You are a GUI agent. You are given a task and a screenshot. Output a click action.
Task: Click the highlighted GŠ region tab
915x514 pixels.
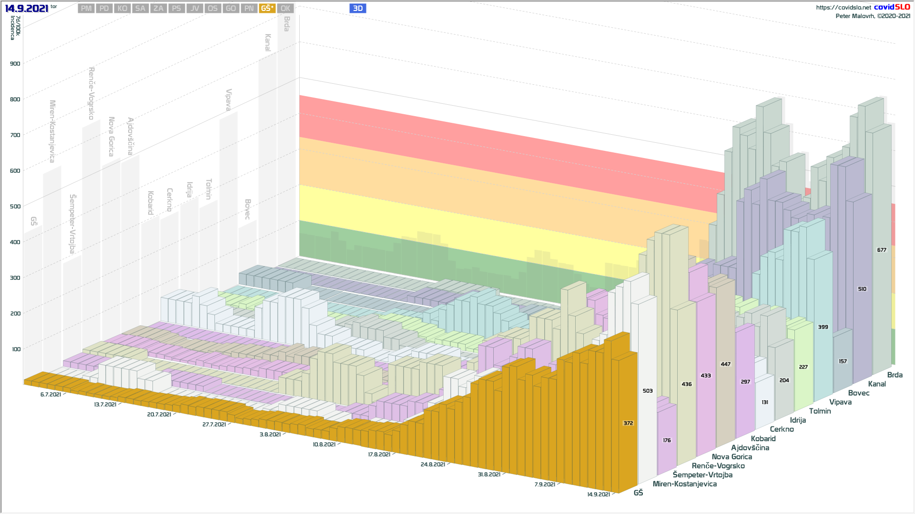point(267,8)
